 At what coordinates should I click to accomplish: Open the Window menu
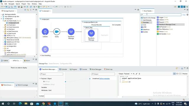tap(34, 4)
